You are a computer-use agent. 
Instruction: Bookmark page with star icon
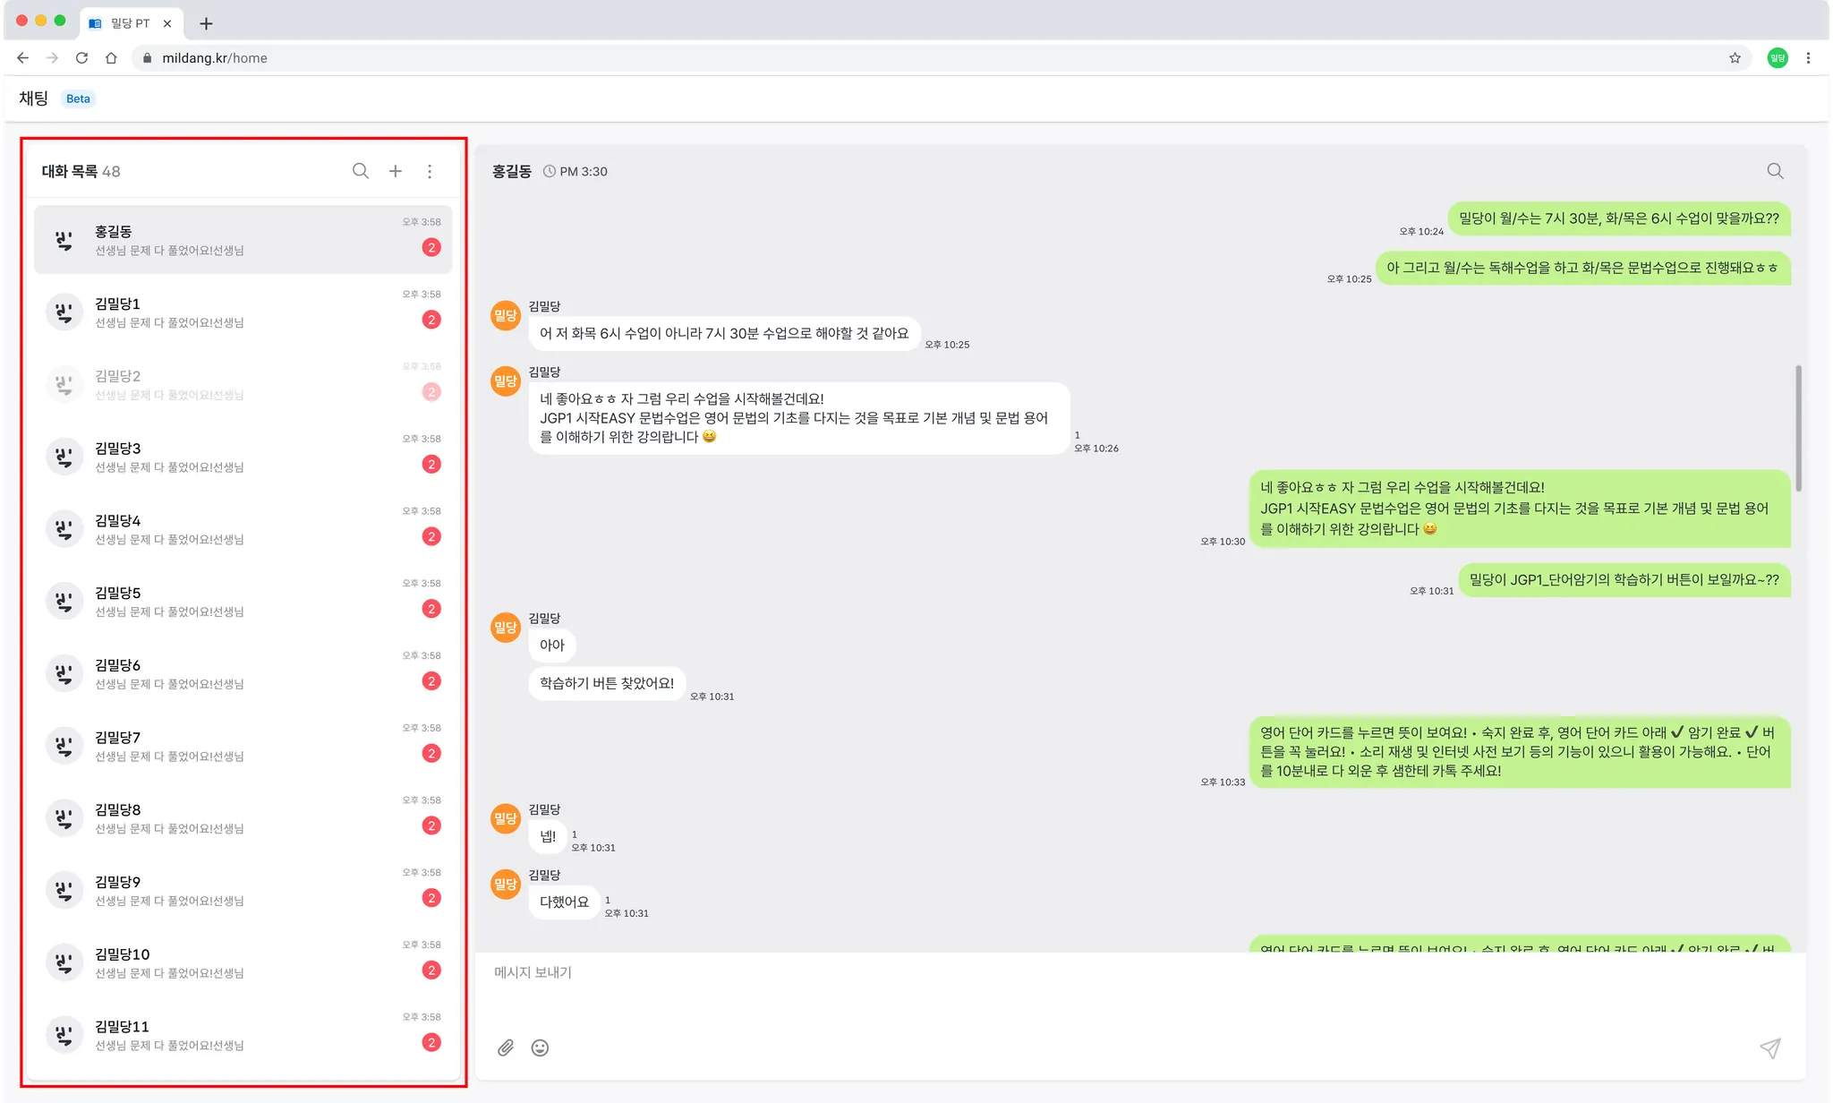[x=1735, y=58]
